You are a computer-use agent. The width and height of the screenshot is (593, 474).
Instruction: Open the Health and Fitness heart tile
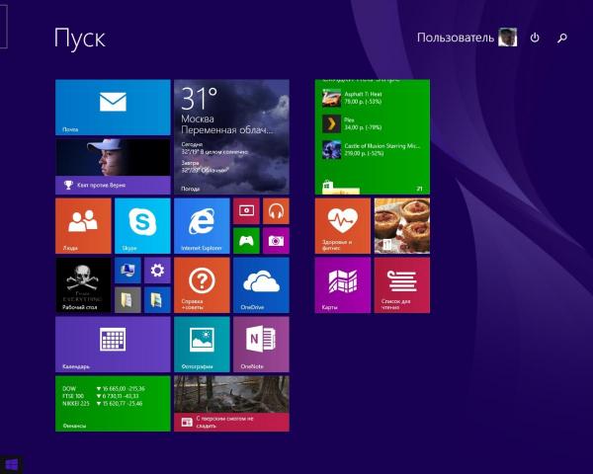click(342, 225)
